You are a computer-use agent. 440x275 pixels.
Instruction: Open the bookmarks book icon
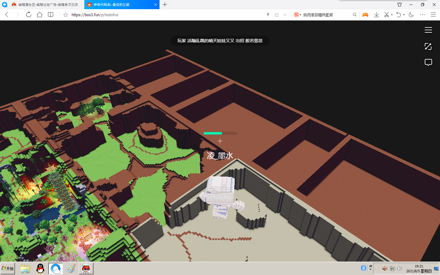point(51,15)
